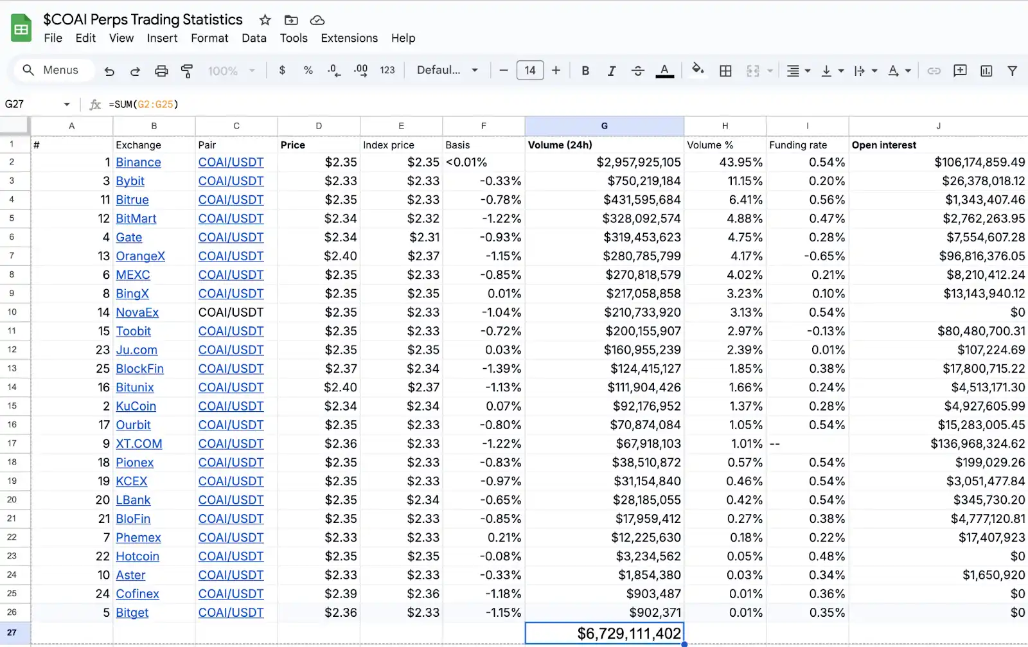Viewport: 1028px width, 647px height.
Task: Open the text color picker
Action: click(x=665, y=71)
